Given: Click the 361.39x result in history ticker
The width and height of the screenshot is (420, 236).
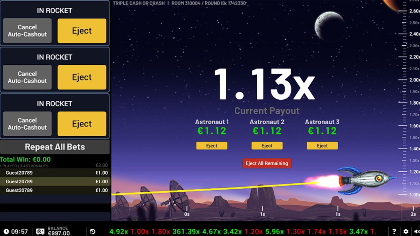Looking at the screenshot, I should (186, 231).
